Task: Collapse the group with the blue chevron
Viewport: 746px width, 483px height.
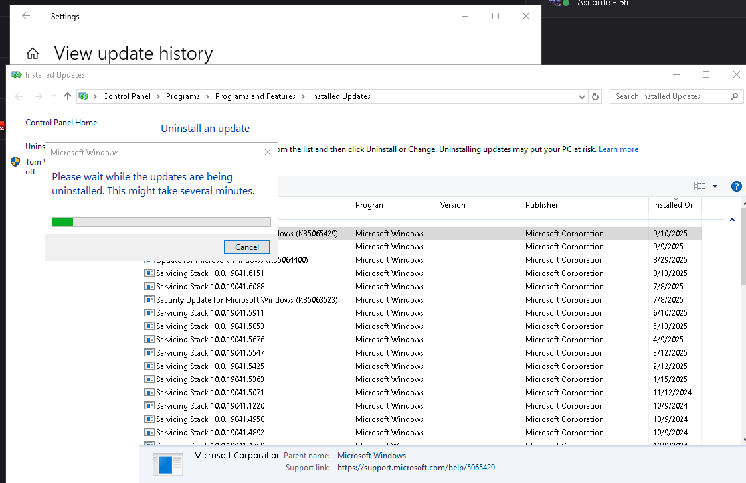Action: 732,220
